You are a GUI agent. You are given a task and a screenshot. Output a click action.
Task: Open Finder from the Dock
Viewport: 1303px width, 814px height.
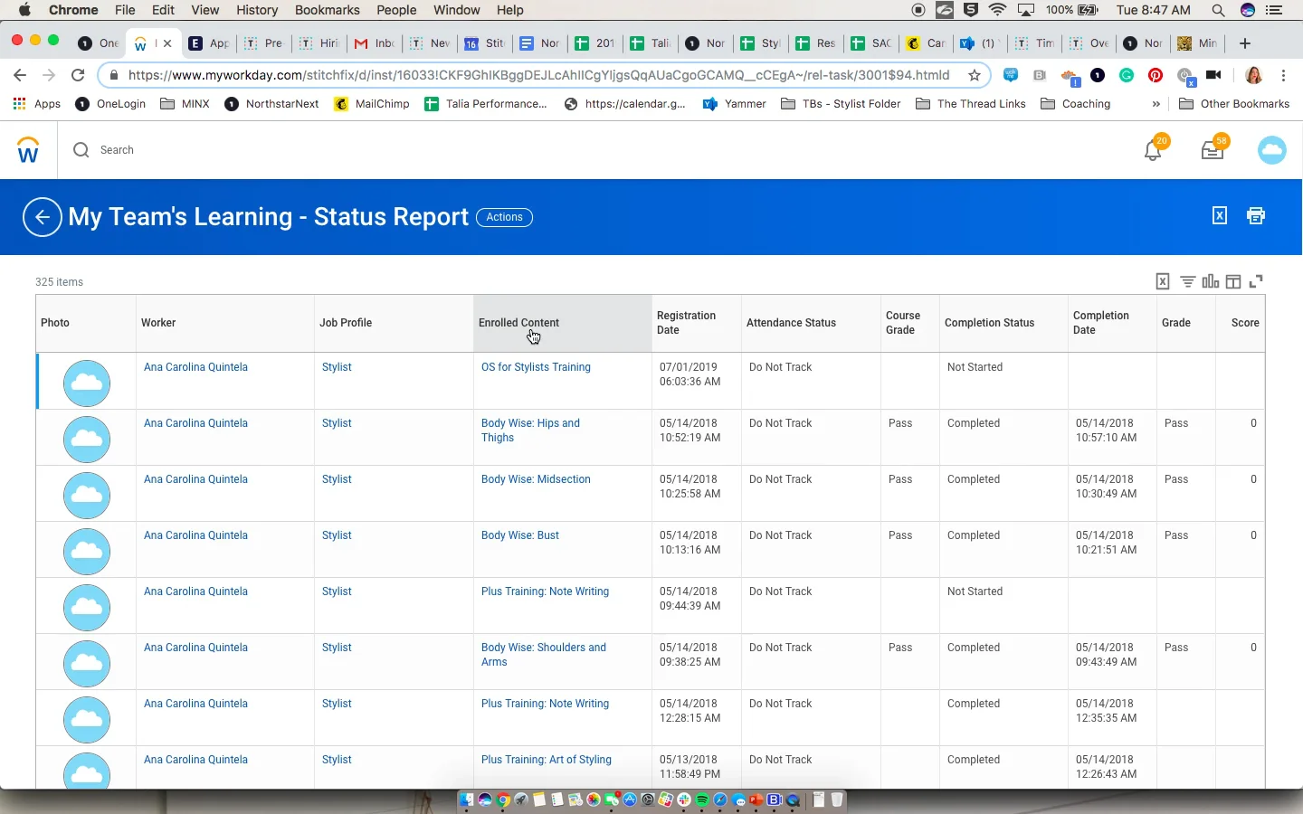[x=467, y=800]
